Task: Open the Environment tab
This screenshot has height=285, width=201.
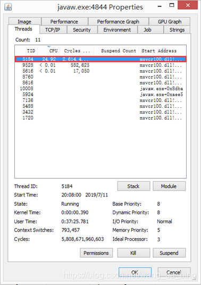Action: [117, 30]
